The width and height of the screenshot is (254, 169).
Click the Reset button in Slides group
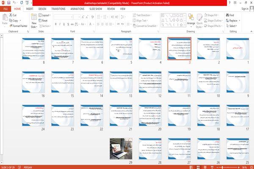click(x=43, y=21)
